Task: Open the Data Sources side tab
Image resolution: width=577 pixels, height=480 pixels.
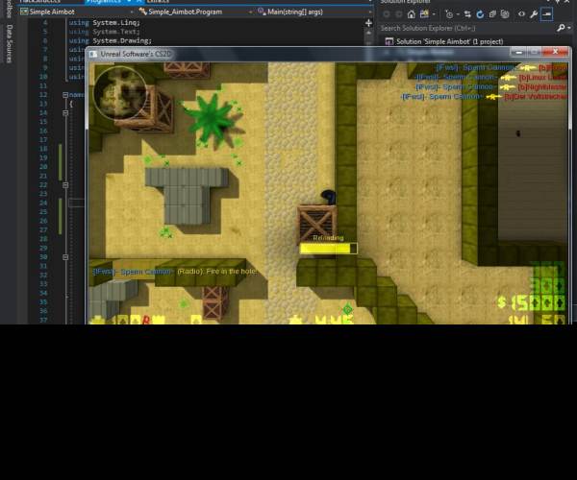Action: 10,44
